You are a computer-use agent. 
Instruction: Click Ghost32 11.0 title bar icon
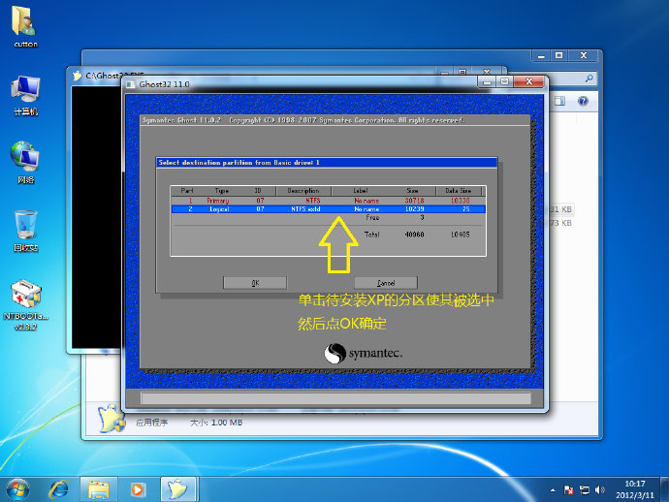[131, 84]
